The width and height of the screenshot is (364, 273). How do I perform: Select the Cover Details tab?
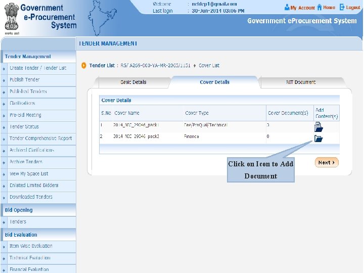click(x=214, y=82)
